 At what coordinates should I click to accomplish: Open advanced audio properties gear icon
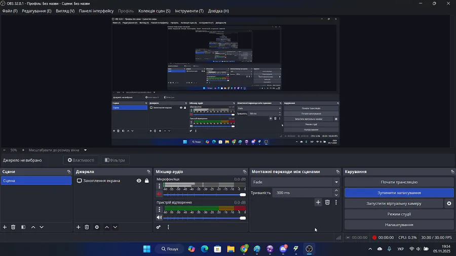point(159,227)
